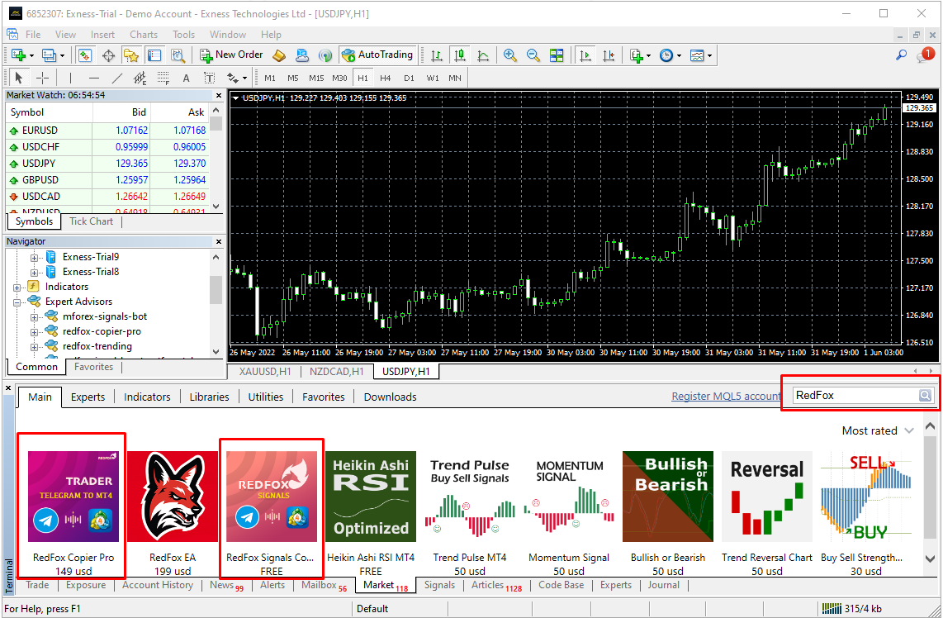Screen dimensions: 943x618
Task: Open the chat notifications bubble icon
Action: pos(924,55)
